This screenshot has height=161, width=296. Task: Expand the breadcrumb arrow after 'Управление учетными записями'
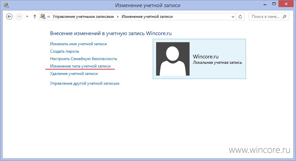pos(118,17)
